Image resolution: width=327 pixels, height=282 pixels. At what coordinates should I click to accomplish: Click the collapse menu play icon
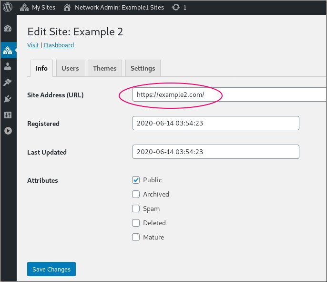pyautogui.click(x=8, y=131)
